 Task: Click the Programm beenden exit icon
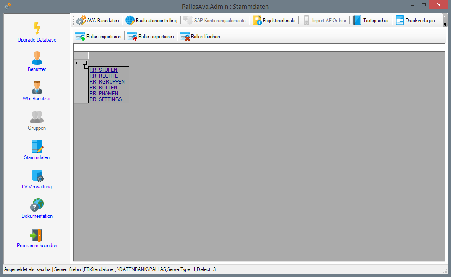click(x=36, y=235)
